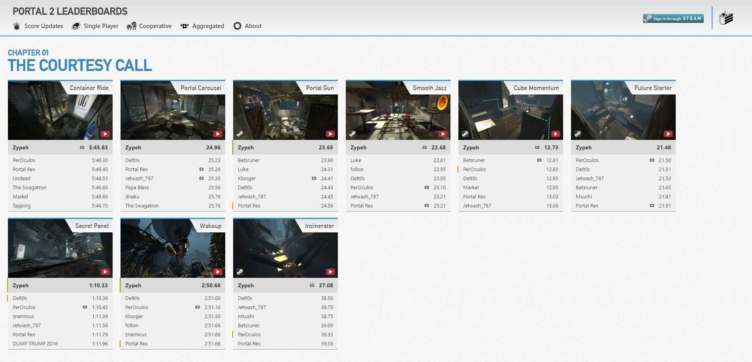The width and height of the screenshot is (752, 362).
Task: Click the Score Updates icon in the navigation bar
Action: pyautogui.click(x=16, y=26)
